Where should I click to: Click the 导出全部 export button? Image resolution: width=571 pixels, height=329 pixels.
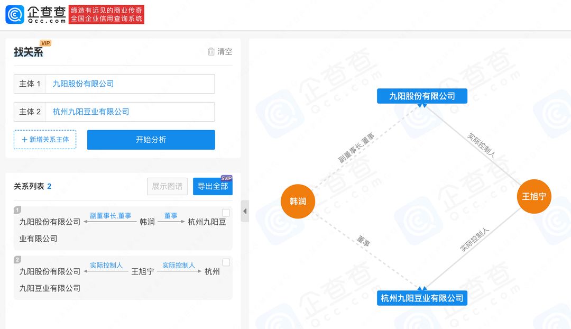(213, 186)
